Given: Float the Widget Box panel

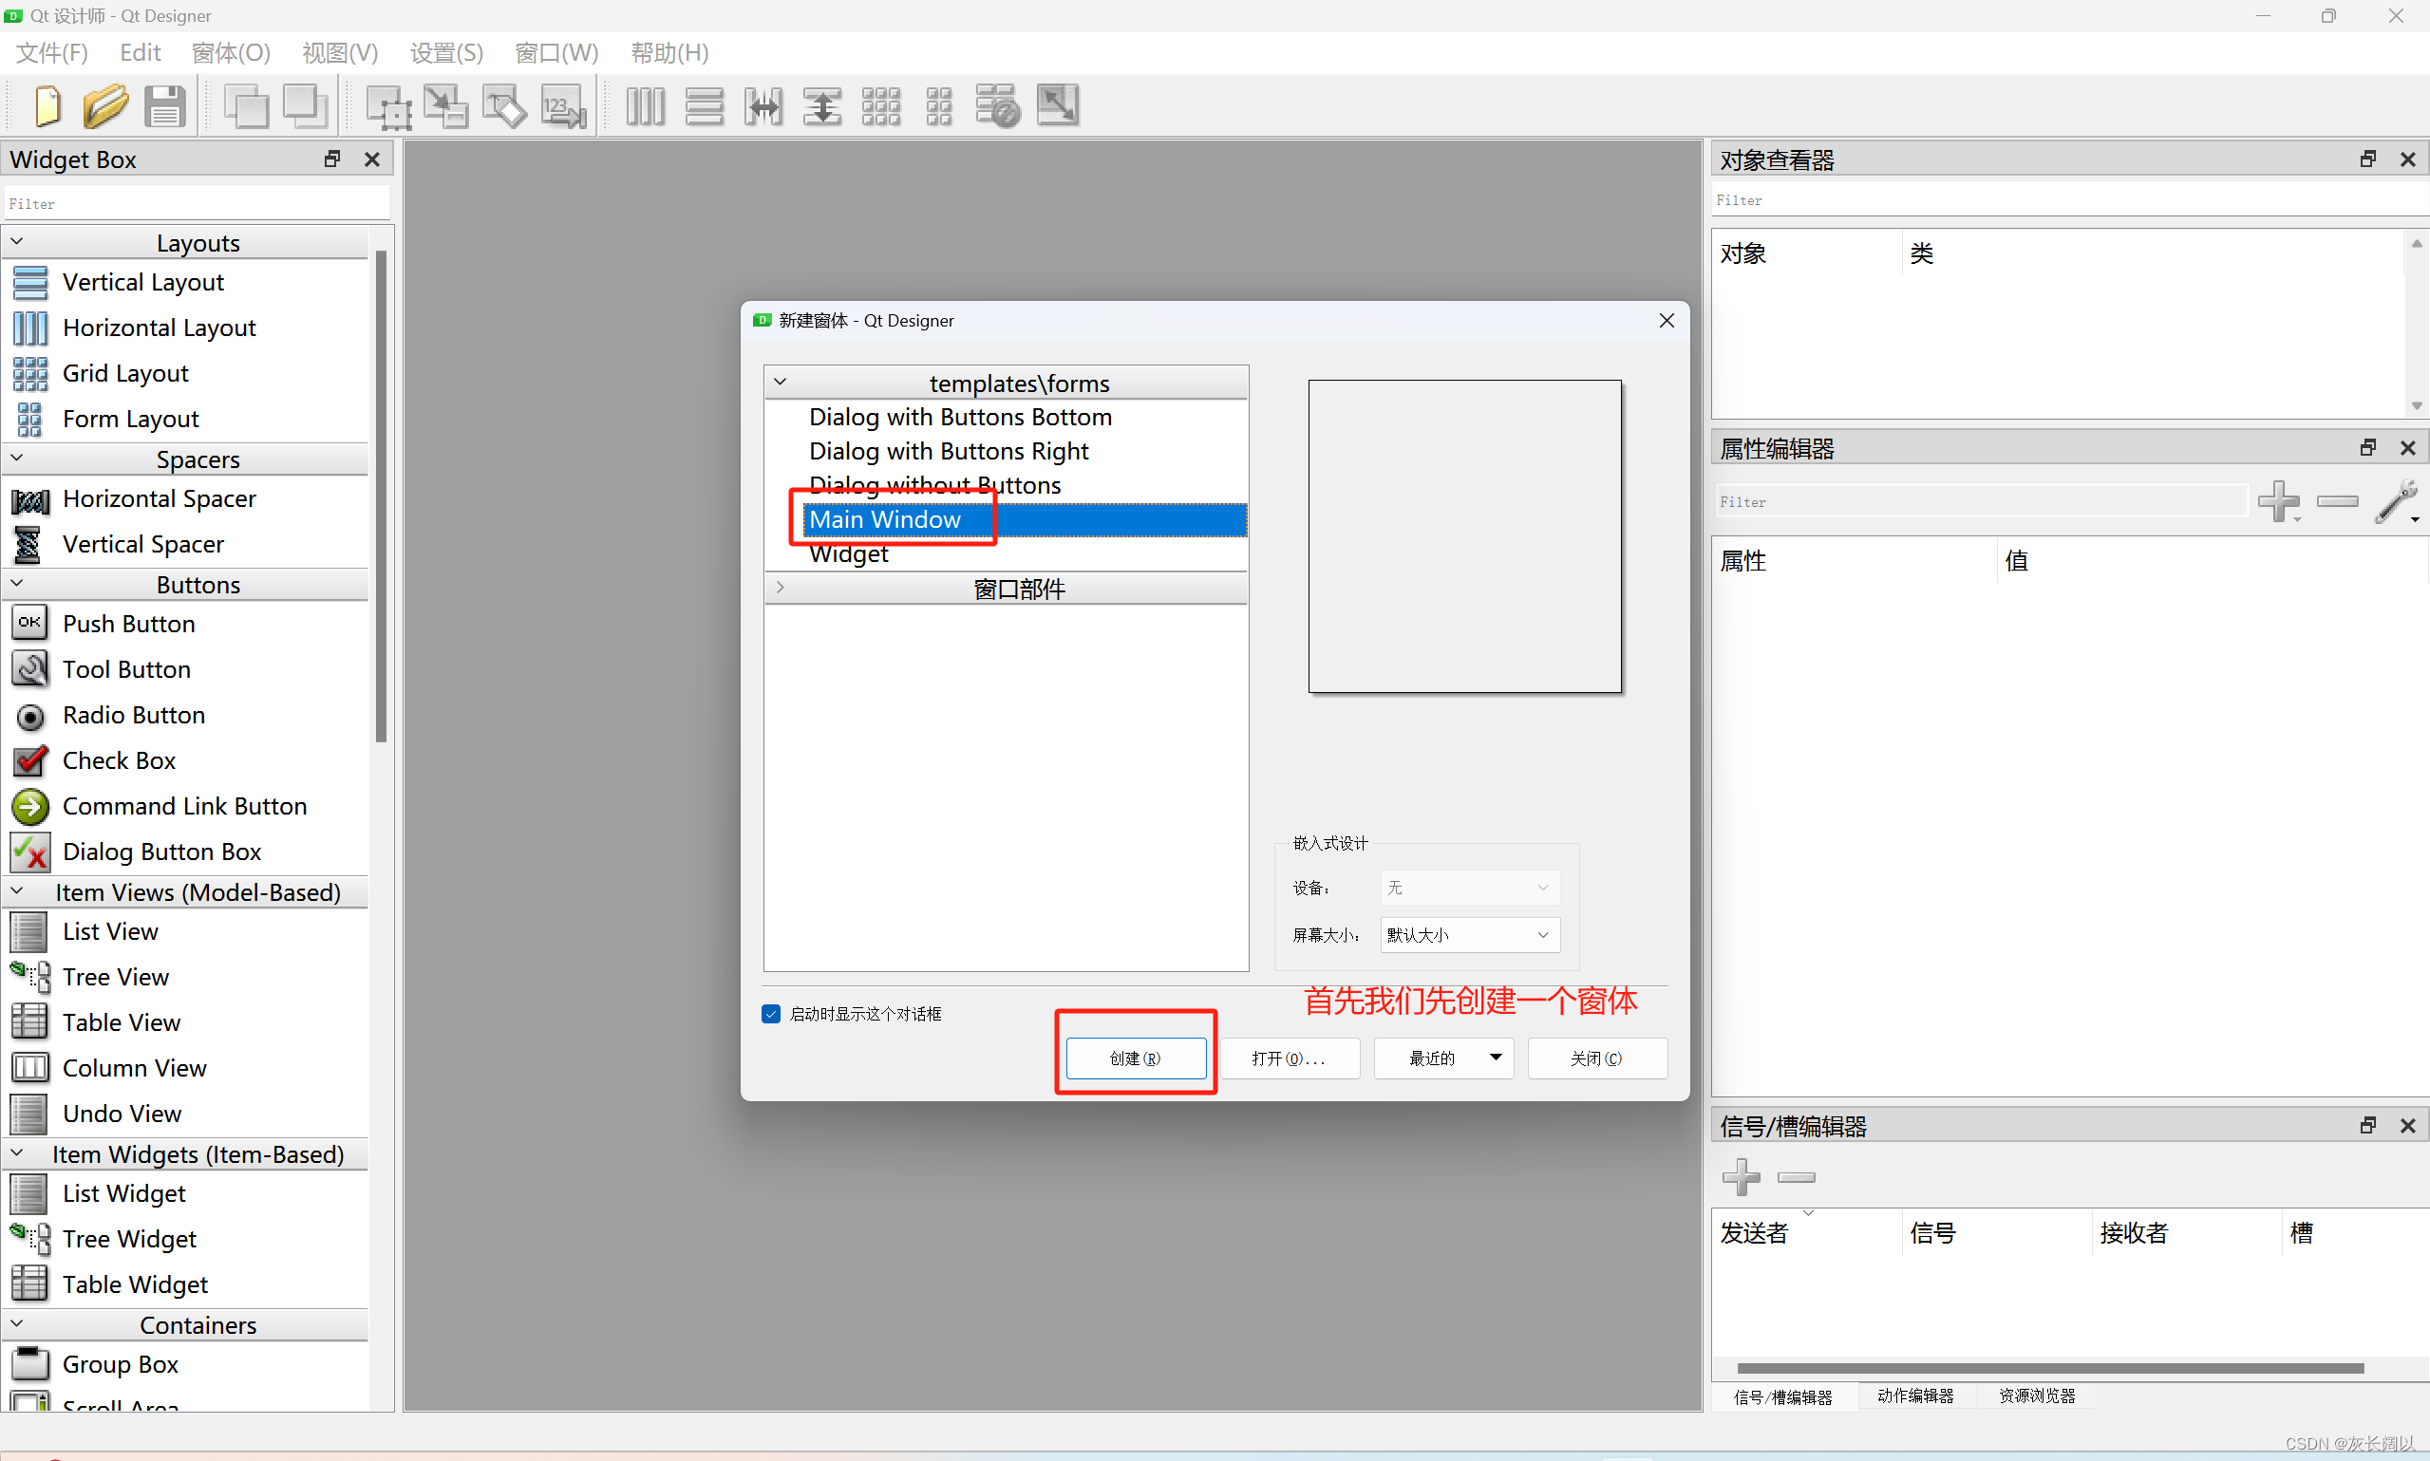Looking at the screenshot, I should click(331, 159).
